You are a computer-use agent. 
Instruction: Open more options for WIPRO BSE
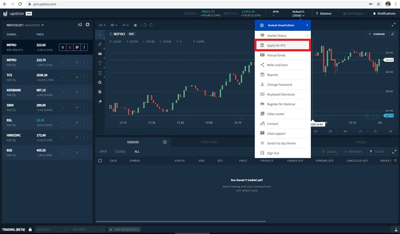coord(84,47)
